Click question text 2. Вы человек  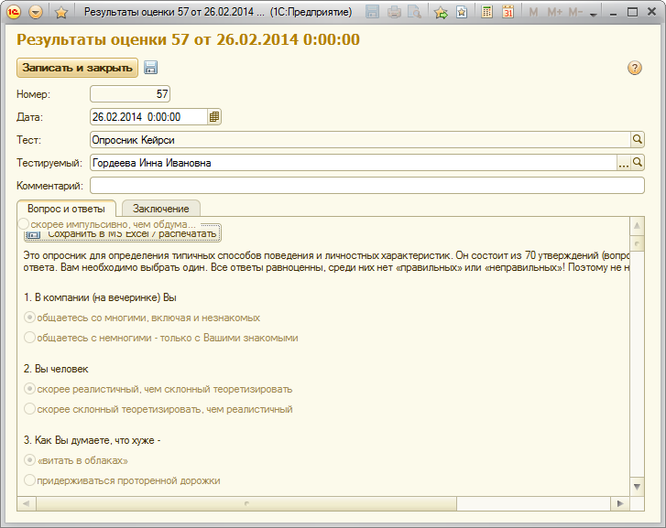coord(56,369)
